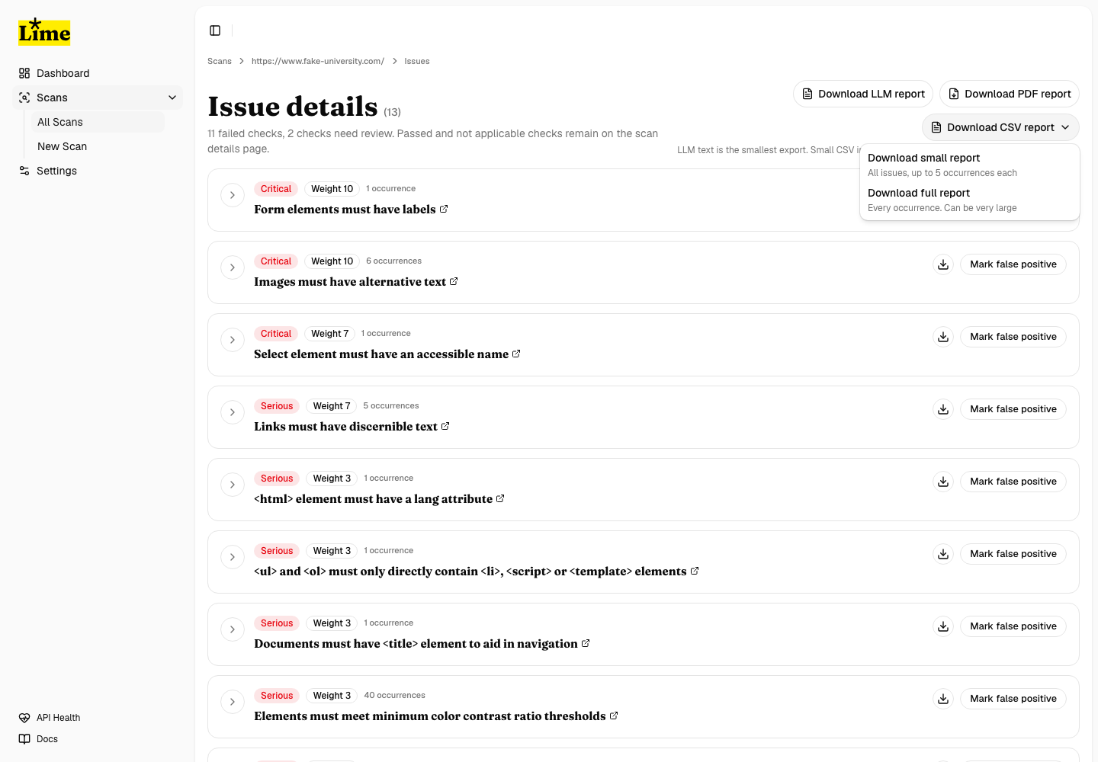Open external link beside Form elements labels
1098x762 pixels.
click(x=444, y=209)
